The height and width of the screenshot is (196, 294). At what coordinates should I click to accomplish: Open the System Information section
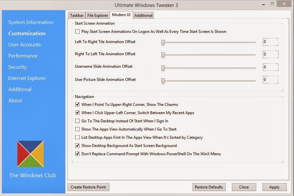(x=31, y=22)
